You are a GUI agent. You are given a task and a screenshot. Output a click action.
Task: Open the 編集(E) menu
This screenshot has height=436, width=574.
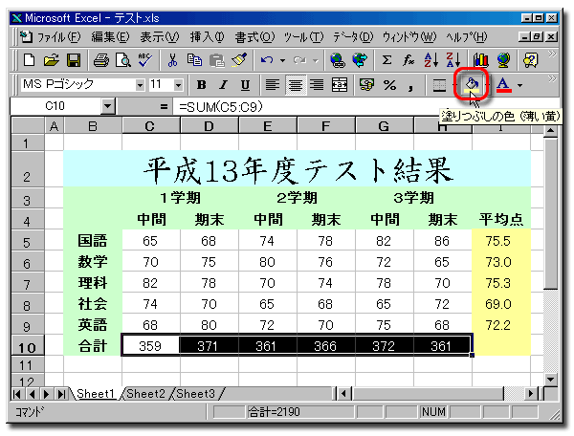pyautogui.click(x=111, y=37)
